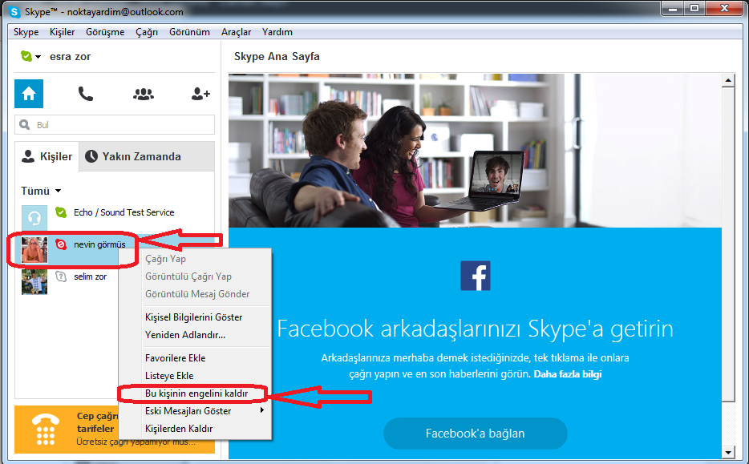Choose Favorilere Ekle
This screenshot has height=464, width=749.
pos(176,358)
